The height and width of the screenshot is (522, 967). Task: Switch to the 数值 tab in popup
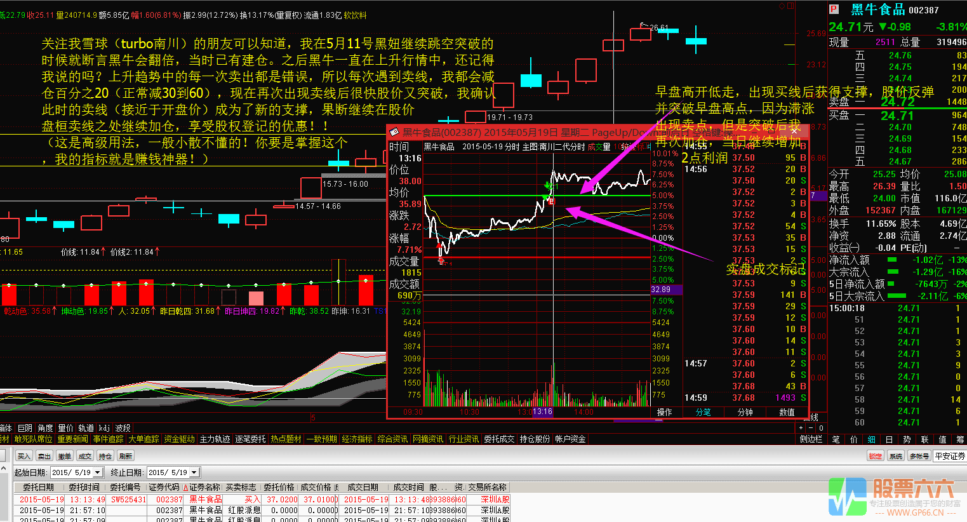787,412
